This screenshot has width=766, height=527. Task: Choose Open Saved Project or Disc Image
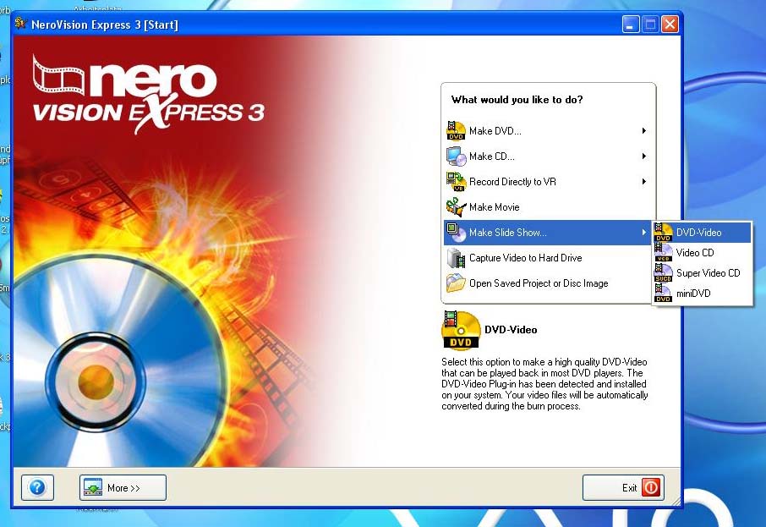coord(548,283)
